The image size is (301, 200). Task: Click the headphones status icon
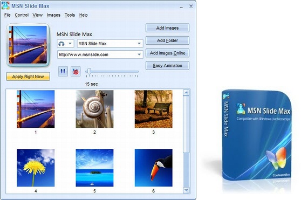coord(61,44)
